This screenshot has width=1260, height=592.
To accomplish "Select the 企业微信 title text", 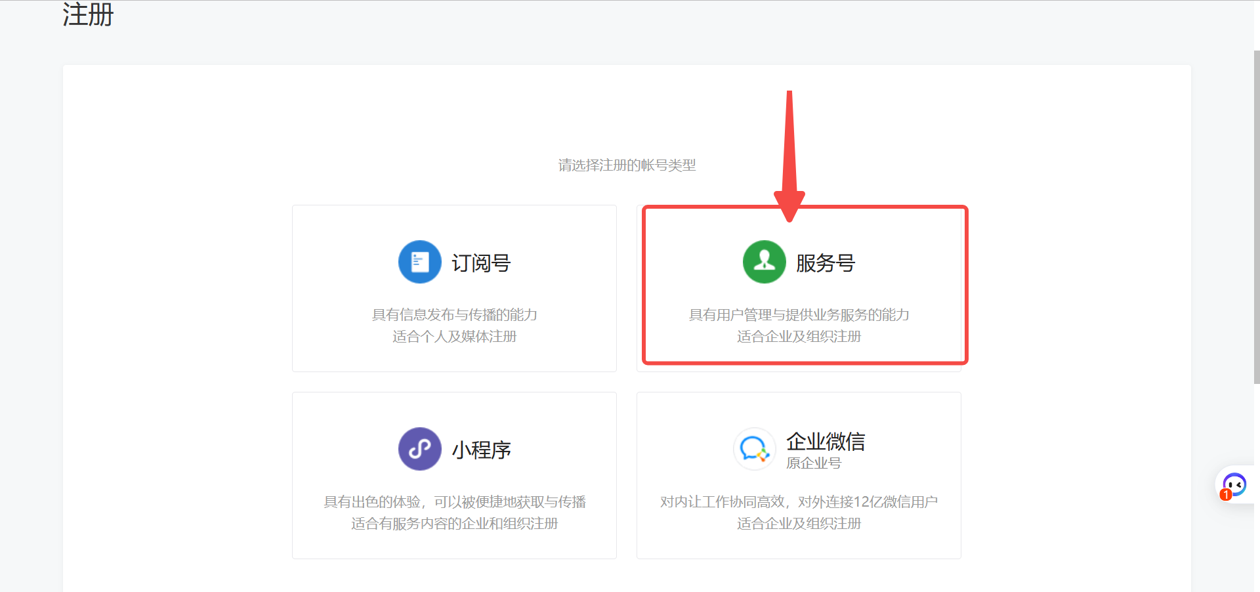I will [x=826, y=442].
